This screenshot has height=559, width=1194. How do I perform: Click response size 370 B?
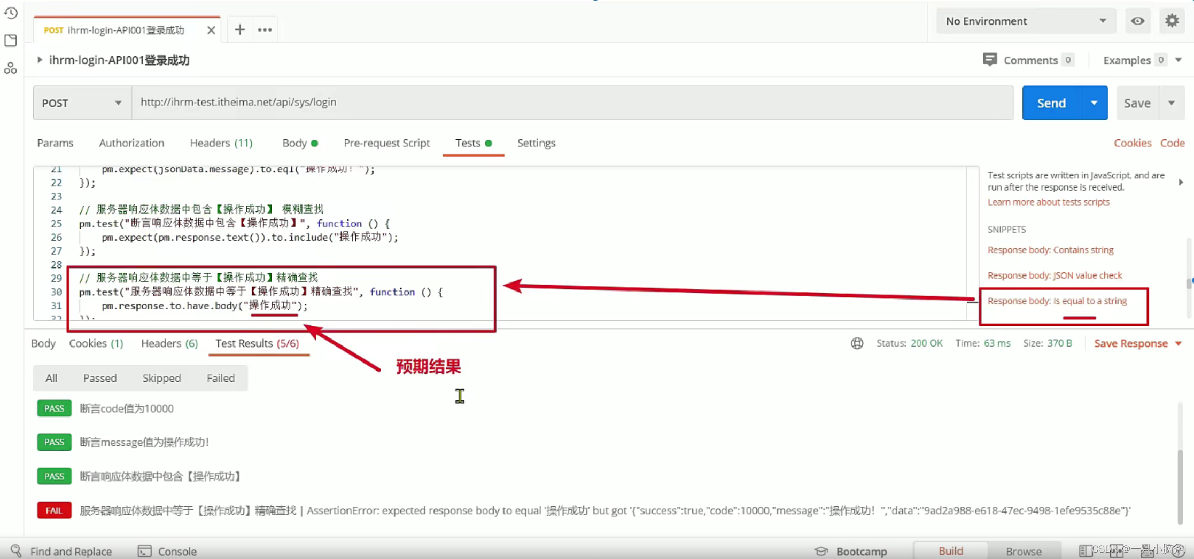1059,343
